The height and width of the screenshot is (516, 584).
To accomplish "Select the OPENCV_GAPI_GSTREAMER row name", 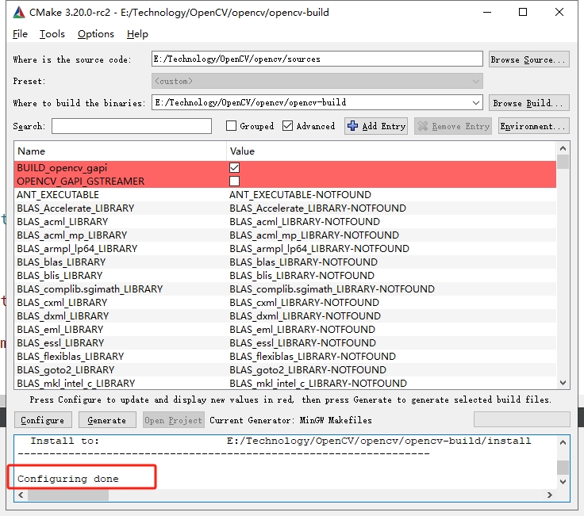I will pos(81,182).
